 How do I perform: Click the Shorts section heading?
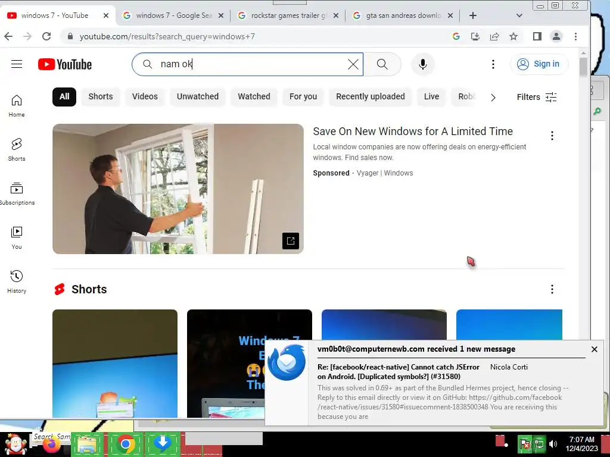click(89, 289)
